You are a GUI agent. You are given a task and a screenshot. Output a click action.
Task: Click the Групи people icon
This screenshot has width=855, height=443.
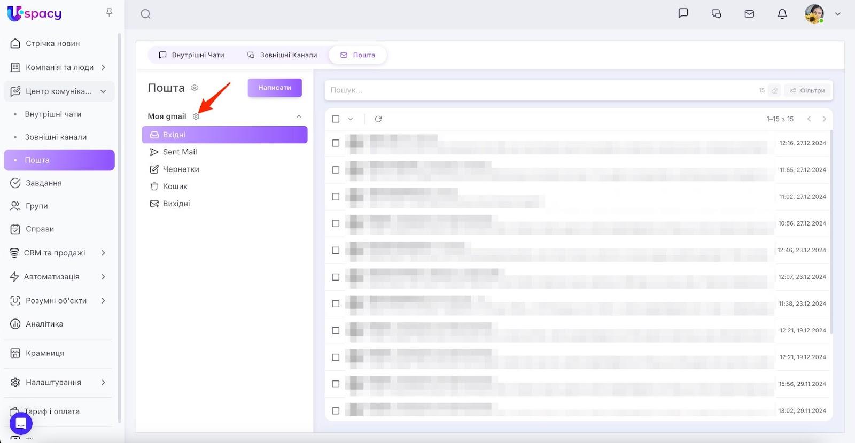tap(15, 206)
